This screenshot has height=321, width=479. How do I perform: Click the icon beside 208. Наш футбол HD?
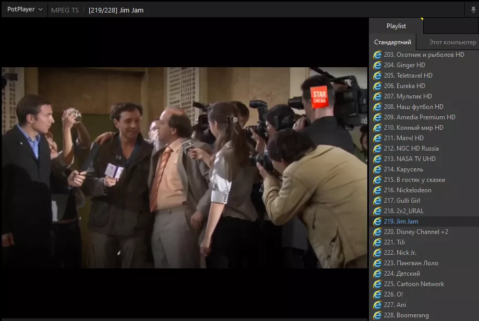tap(377, 107)
